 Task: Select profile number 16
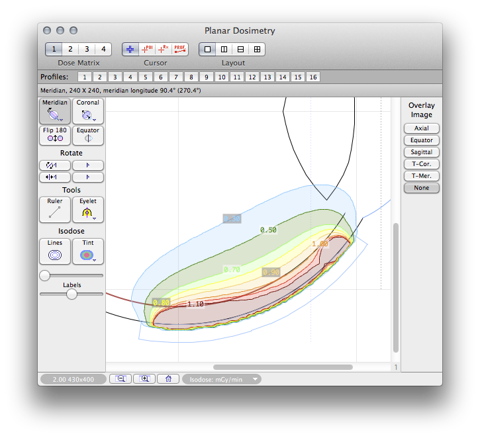click(312, 77)
